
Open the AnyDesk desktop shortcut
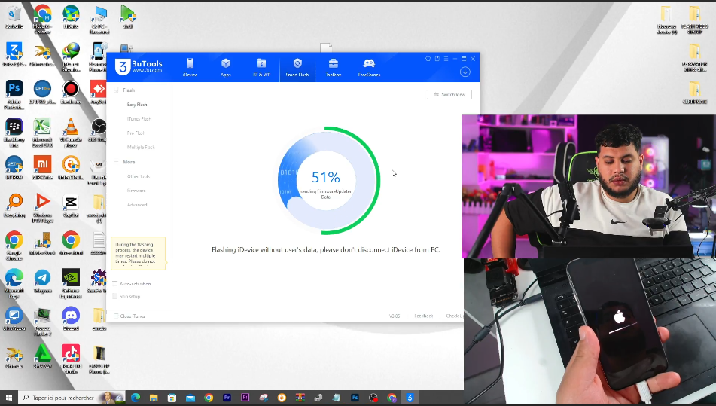(x=98, y=92)
